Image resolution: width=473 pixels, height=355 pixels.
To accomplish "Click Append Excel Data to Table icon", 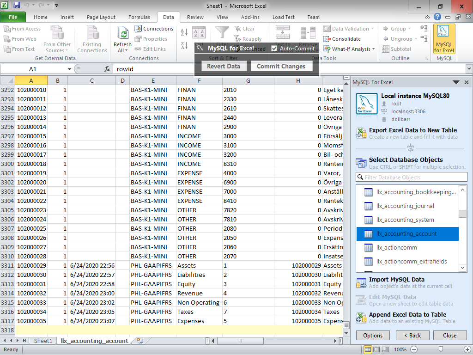I will [361, 318].
